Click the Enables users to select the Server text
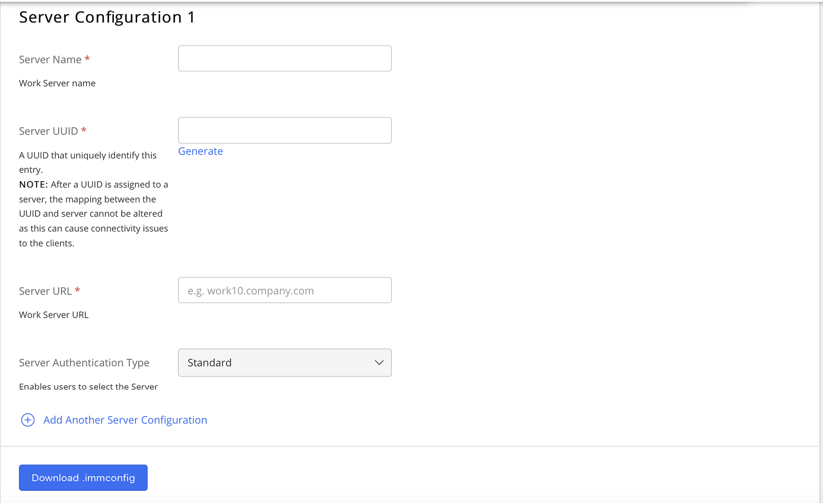Image resolution: width=823 pixels, height=503 pixels. (x=88, y=387)
